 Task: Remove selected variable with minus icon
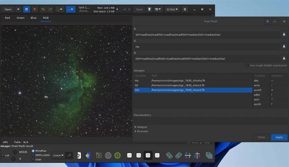[x=275, y=21]
